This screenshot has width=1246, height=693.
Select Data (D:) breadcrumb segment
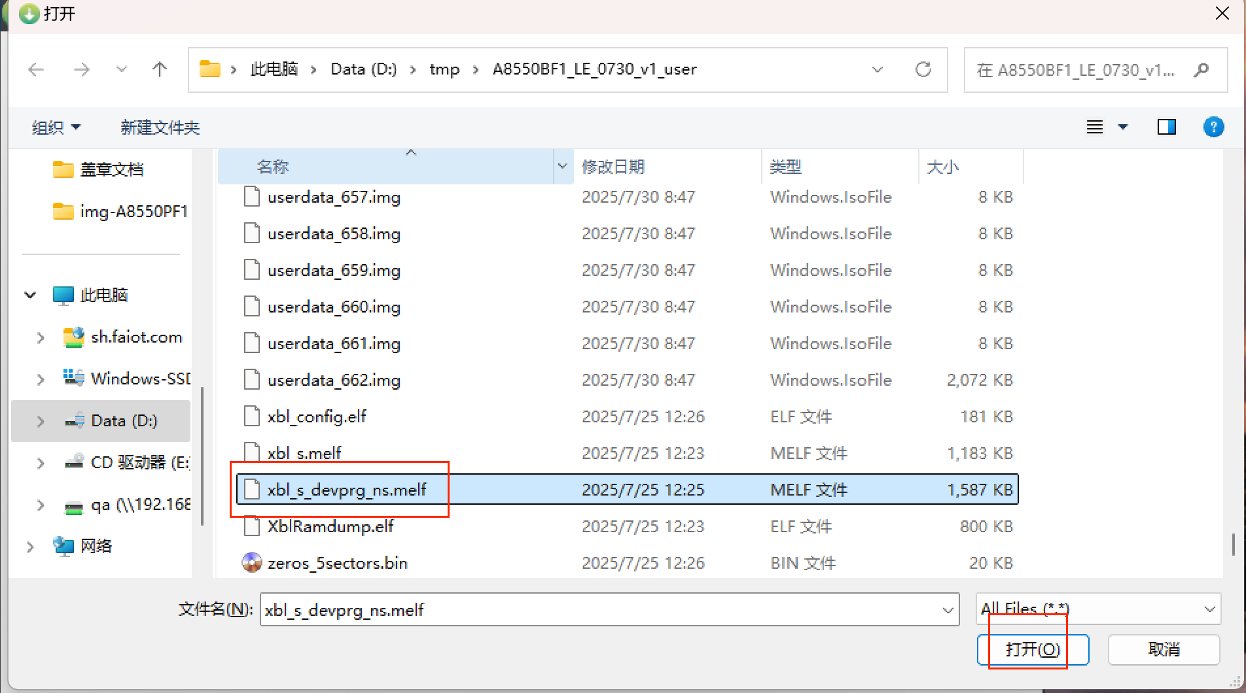click(x=363, y=69)
